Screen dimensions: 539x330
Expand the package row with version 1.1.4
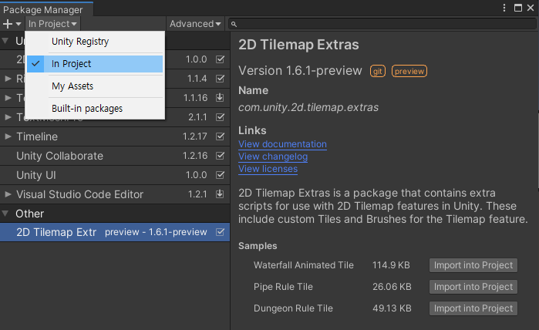[8, 79]
